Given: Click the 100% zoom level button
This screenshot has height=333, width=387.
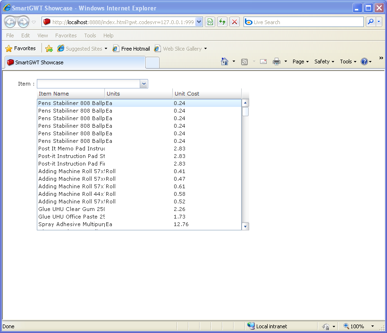Looking at the screenshot, I should pos(354,326).
